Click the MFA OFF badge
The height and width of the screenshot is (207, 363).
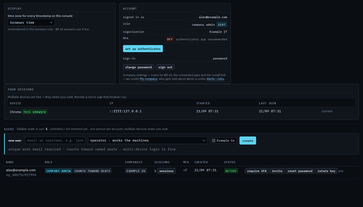[170, 39]
